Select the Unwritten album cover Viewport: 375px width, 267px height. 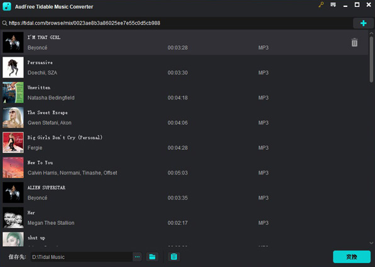(13, 93)
